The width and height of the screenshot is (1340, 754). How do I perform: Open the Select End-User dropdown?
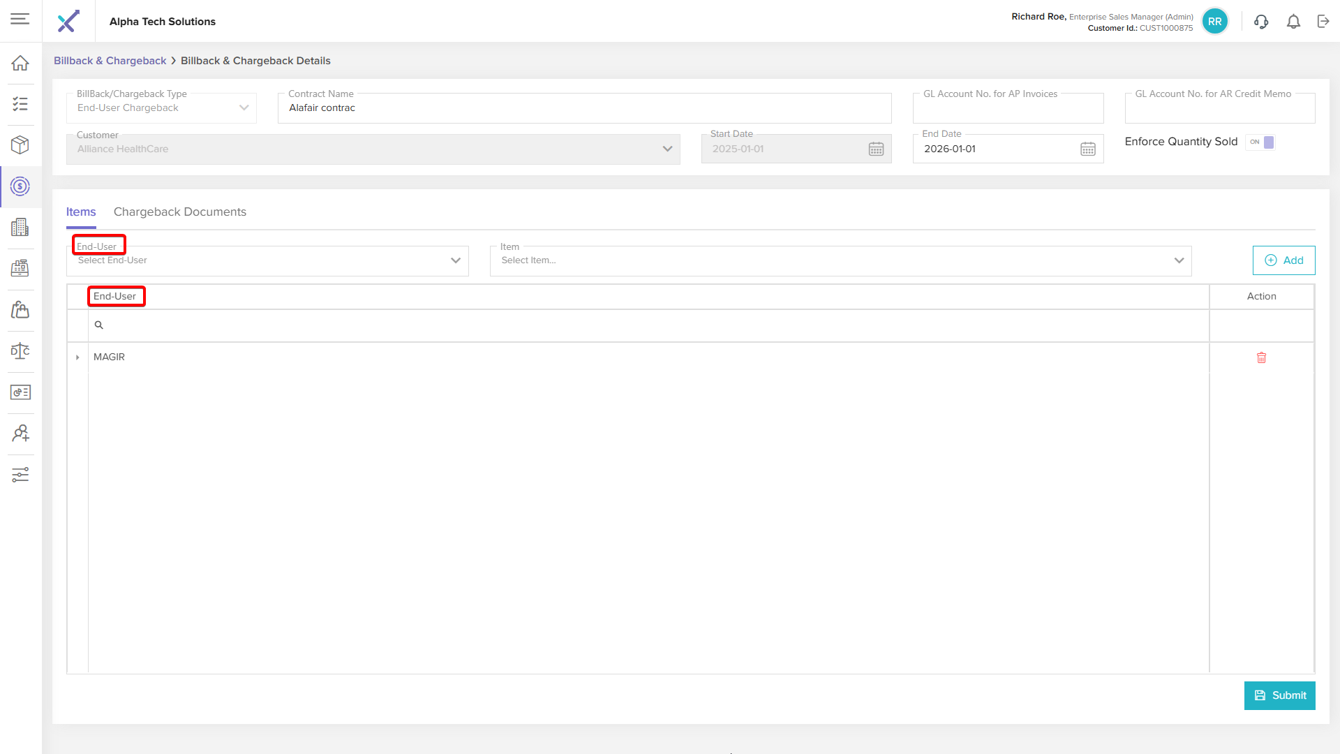coord(267,260)
